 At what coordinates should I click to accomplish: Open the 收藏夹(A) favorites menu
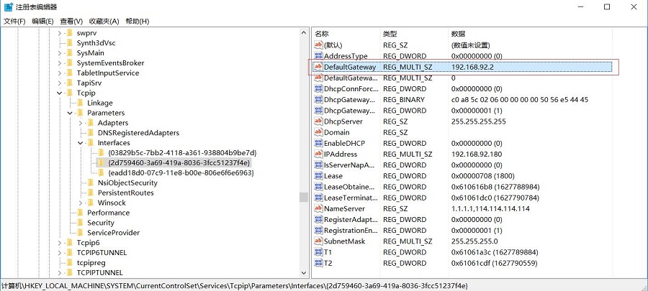[x=104, y=22]
